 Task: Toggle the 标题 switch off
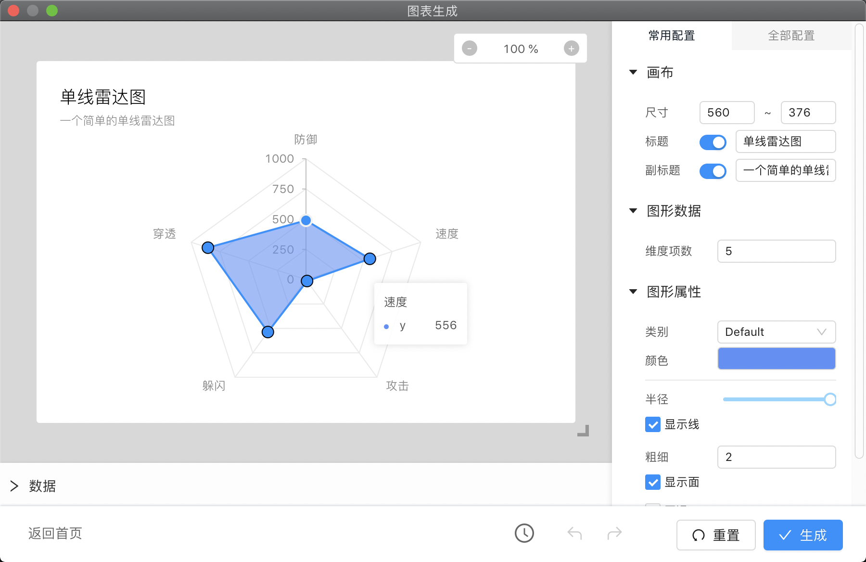pyautogui.click(x=713, y=142)
